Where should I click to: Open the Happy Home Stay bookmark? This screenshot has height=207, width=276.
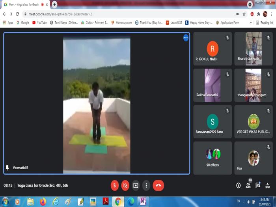tap(199, 22)
